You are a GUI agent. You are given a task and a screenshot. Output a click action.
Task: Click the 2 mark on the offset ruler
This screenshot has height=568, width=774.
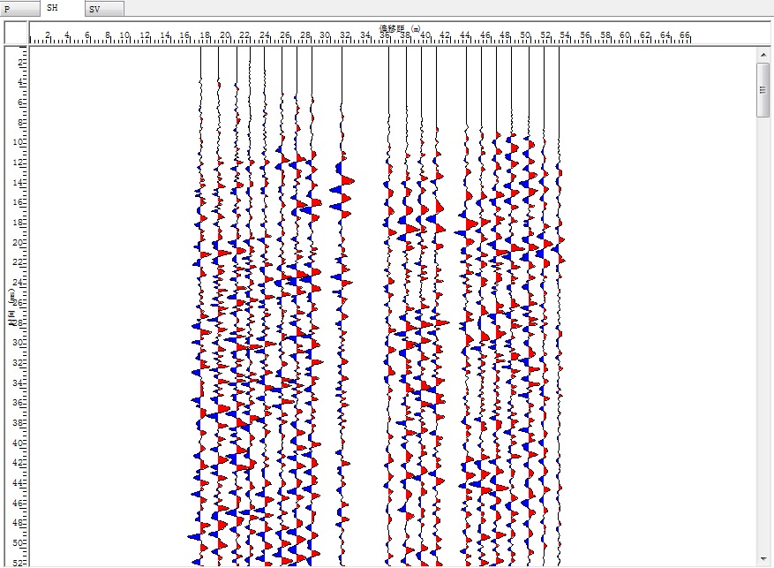pyautogui.click(x=48, y=36)
